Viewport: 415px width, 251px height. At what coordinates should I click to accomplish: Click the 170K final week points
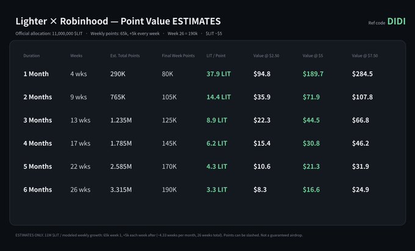(169, 167)
